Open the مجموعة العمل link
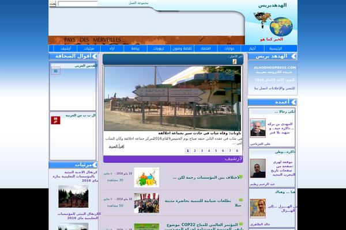The width and height of the screenshot is (346, 230). click(x=138, y=3)
